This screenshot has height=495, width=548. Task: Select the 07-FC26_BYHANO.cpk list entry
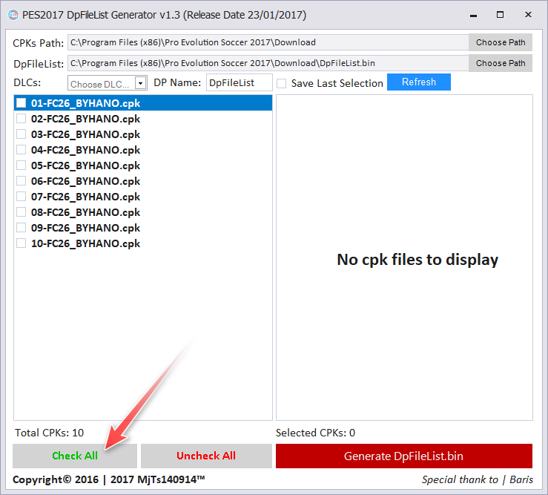tap(85, 197)
